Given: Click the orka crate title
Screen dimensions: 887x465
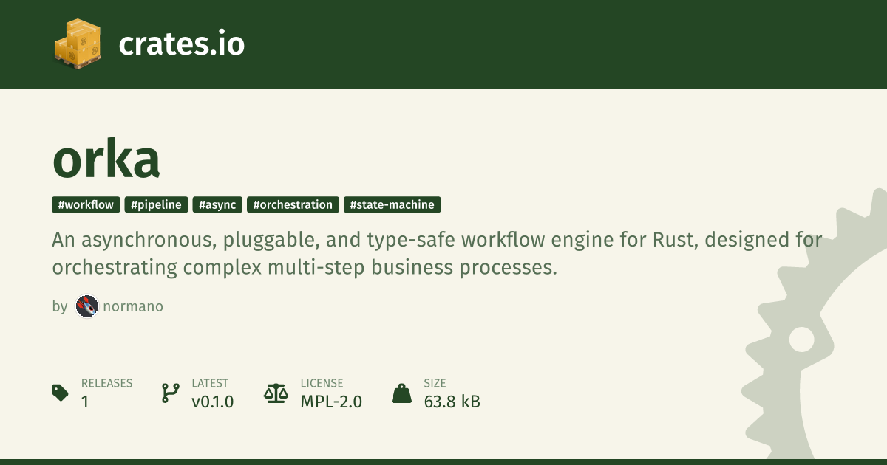Looking at the screenshot, I should 106,159.
